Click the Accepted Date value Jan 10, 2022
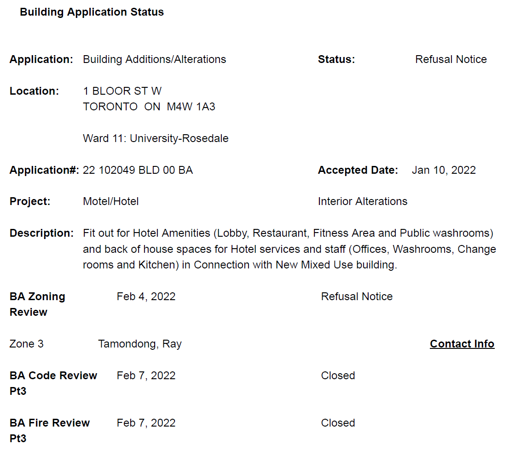The height and width of the screenshot is (450, 509). pyautogui.click(x=444, y=170)
